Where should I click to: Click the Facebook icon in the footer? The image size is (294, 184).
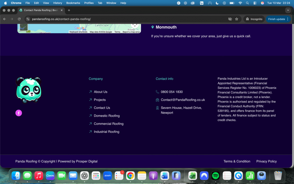(x=19, y=113)
